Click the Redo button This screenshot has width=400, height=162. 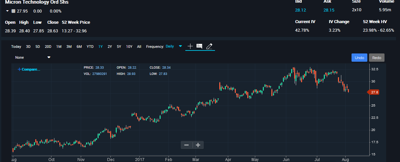click(x=377, y=58)
